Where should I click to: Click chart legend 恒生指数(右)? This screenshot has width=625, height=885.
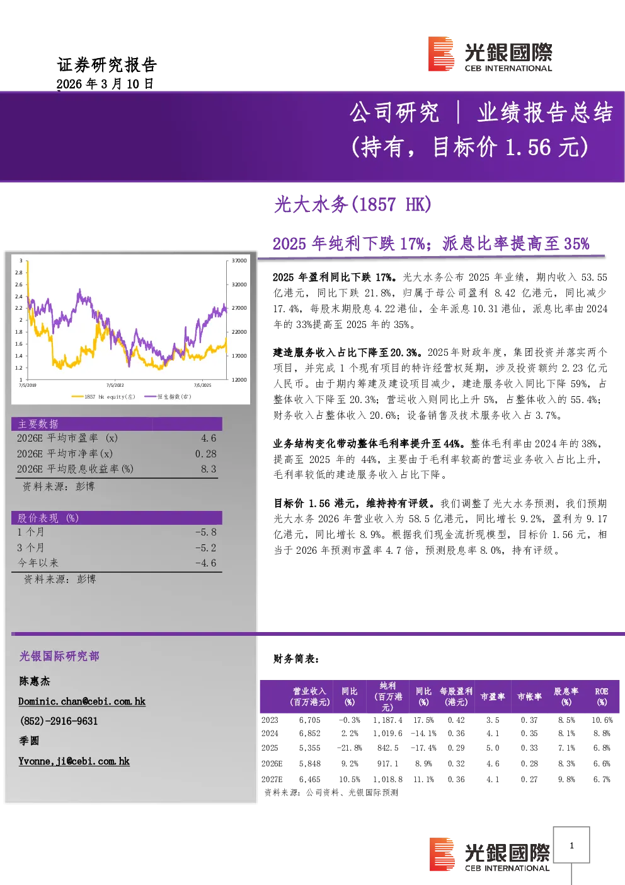168,396
